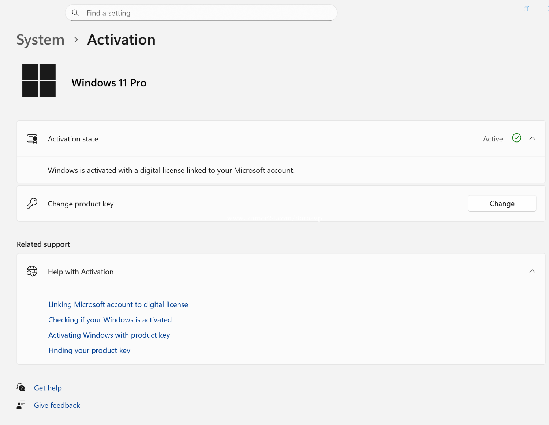Screen dimensions: 549x425
Task: Click the green Active checkmark icon
Action: pyautogui.click(x=516, y=138)
